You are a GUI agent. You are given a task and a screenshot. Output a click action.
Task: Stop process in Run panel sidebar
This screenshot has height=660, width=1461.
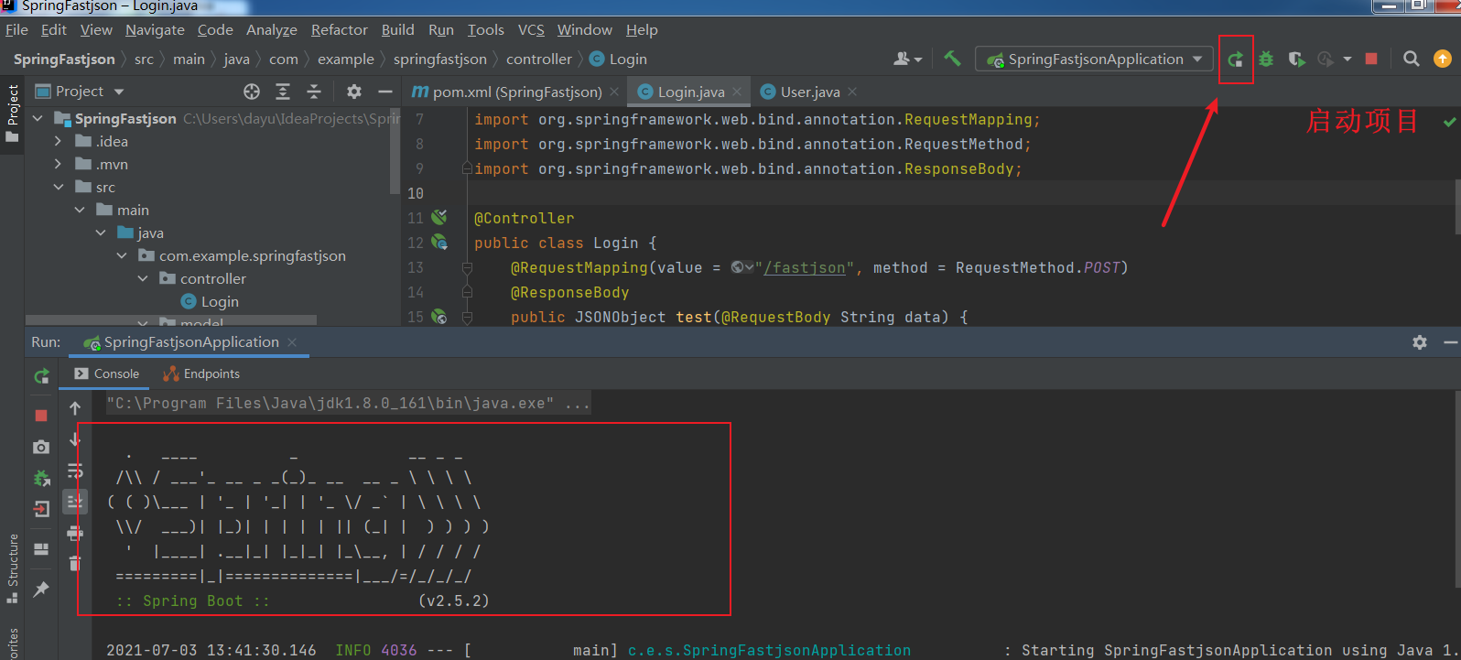(41, 416)
